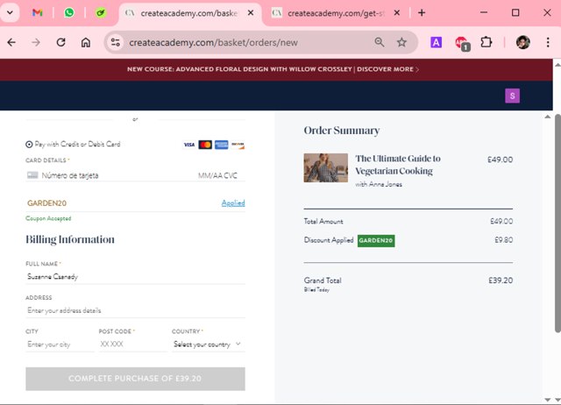Click the Discover card logo
This screenshot has width=561, height=405.
click(x=238, y=145)
